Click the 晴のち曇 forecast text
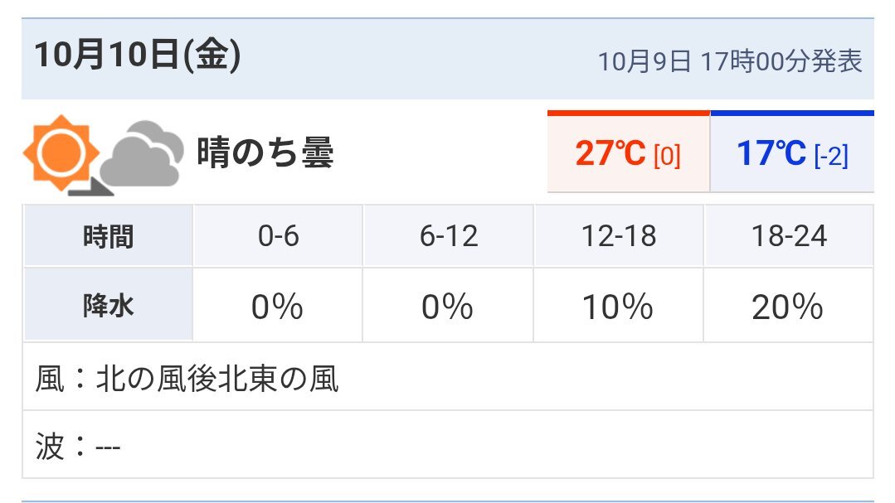Screen dimensions: 895x503 tap(265, 153)
